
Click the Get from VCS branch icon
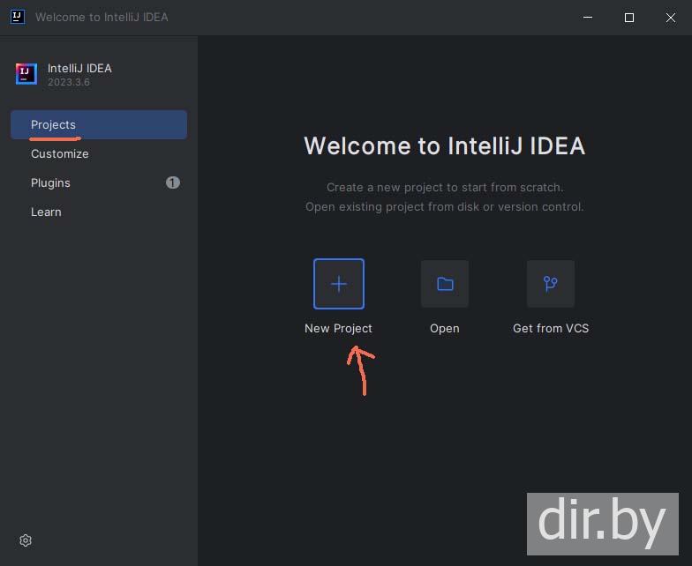coord(551,284)
